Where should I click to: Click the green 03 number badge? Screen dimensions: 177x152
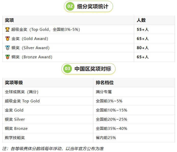(68, 69)
